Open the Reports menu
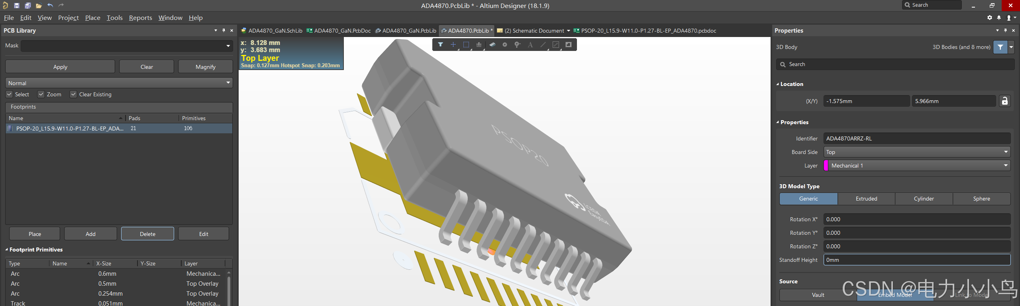 coord(141,18)
